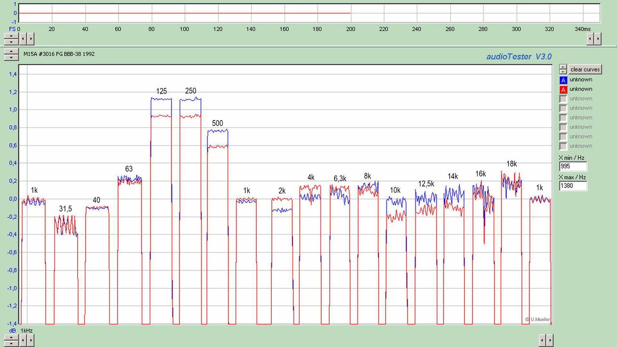Image resolution: width=617 pixels, height=347 pixels.
Task: Click the right arrow below the 340ms label
Action: coord(598,39)
